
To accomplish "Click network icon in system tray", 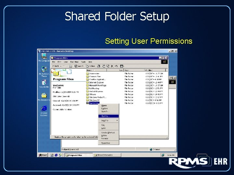I will click(163, 155).
